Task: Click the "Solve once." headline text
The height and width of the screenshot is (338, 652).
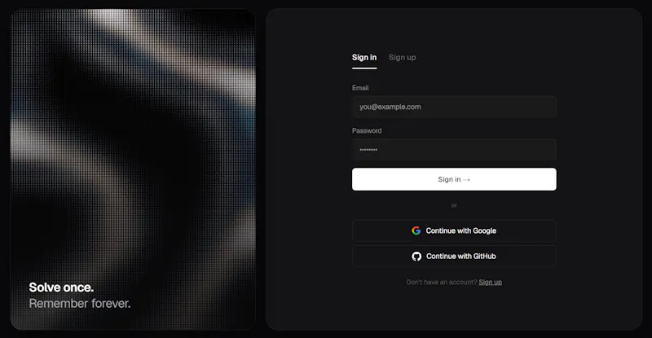Action: [x=61, y=288]
